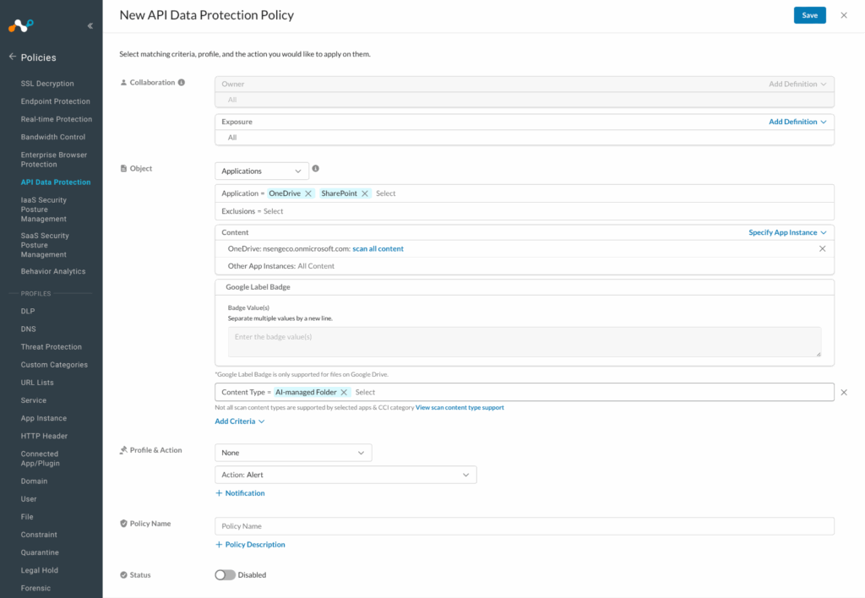Click into the Policy Name field
The height and width of the screenshot is (598, 865).
(x=524, y=526)
